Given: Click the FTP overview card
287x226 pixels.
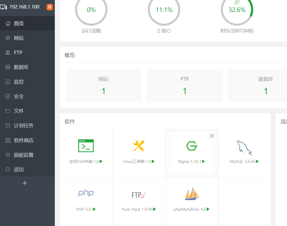Looking at the screenshot, I should [185, 85].
